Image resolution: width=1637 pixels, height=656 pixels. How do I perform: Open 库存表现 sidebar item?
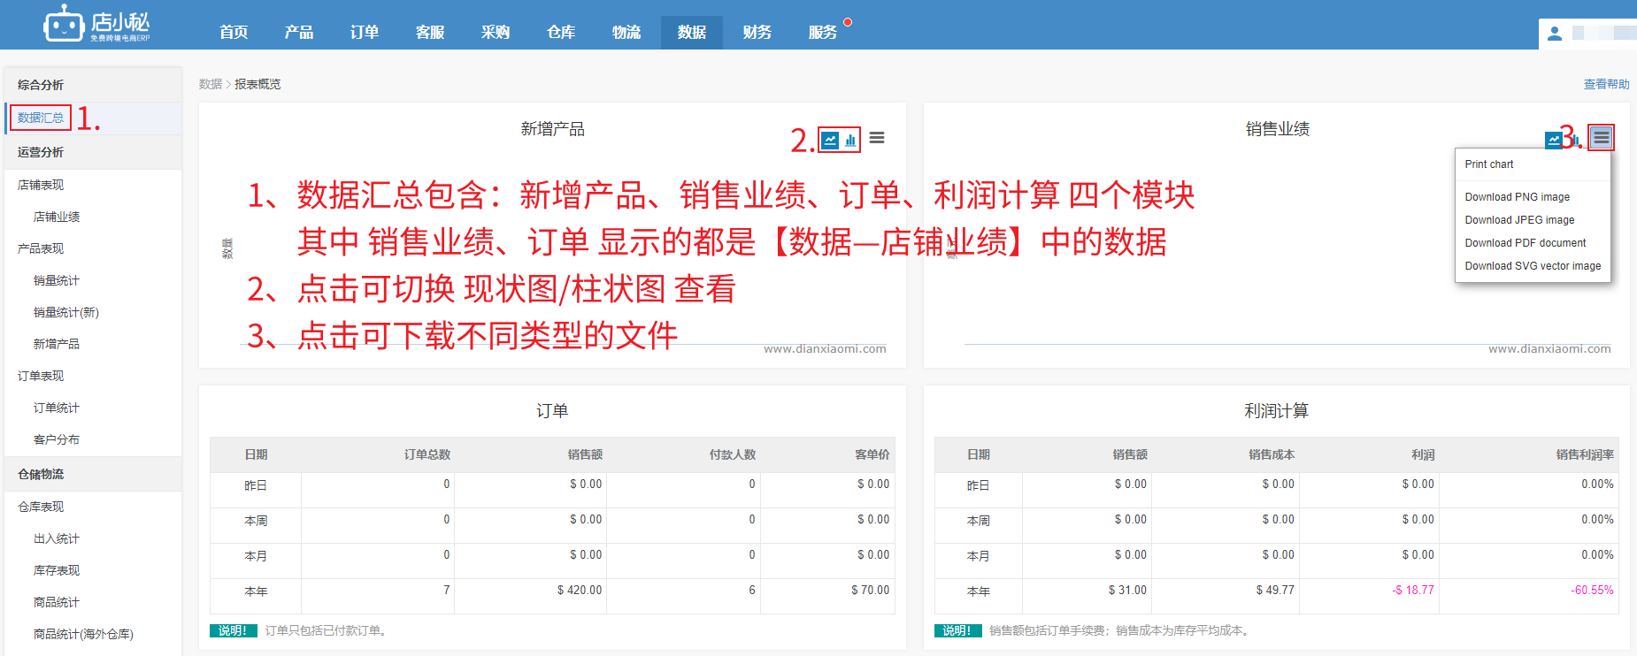(57, 570)
